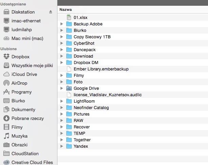Screen dimensions: 208x165
Task: Expand the LightRoom folder disclosure triangle
Action: pos(62,101)
